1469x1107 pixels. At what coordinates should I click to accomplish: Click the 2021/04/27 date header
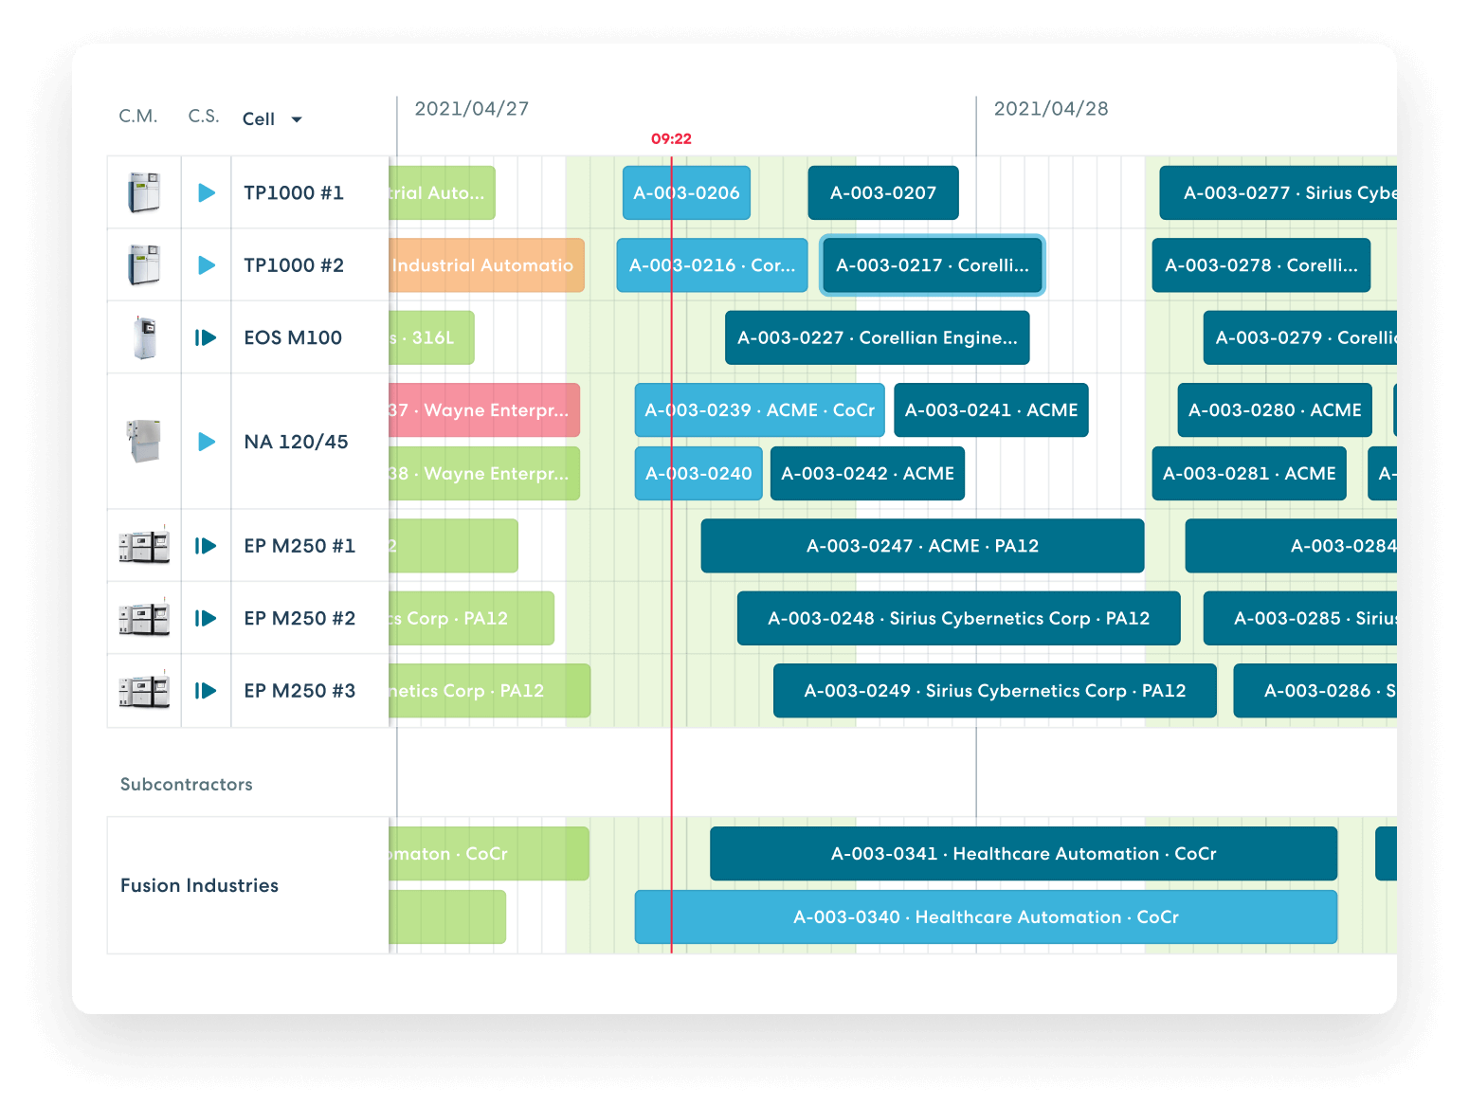pos(472,109)
